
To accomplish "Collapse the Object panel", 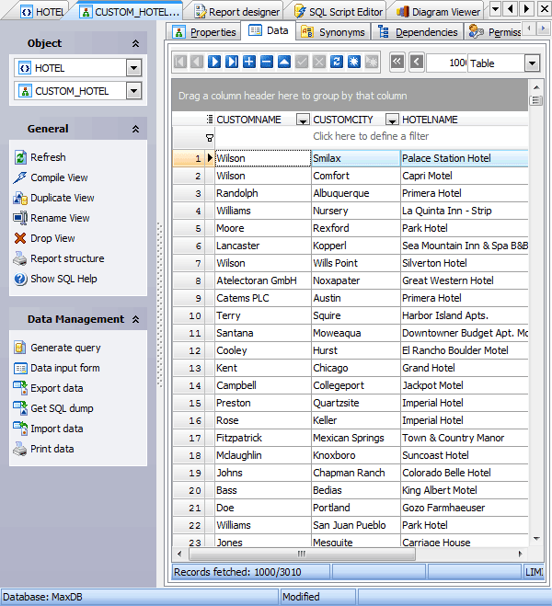I will [x=135, y=43].
